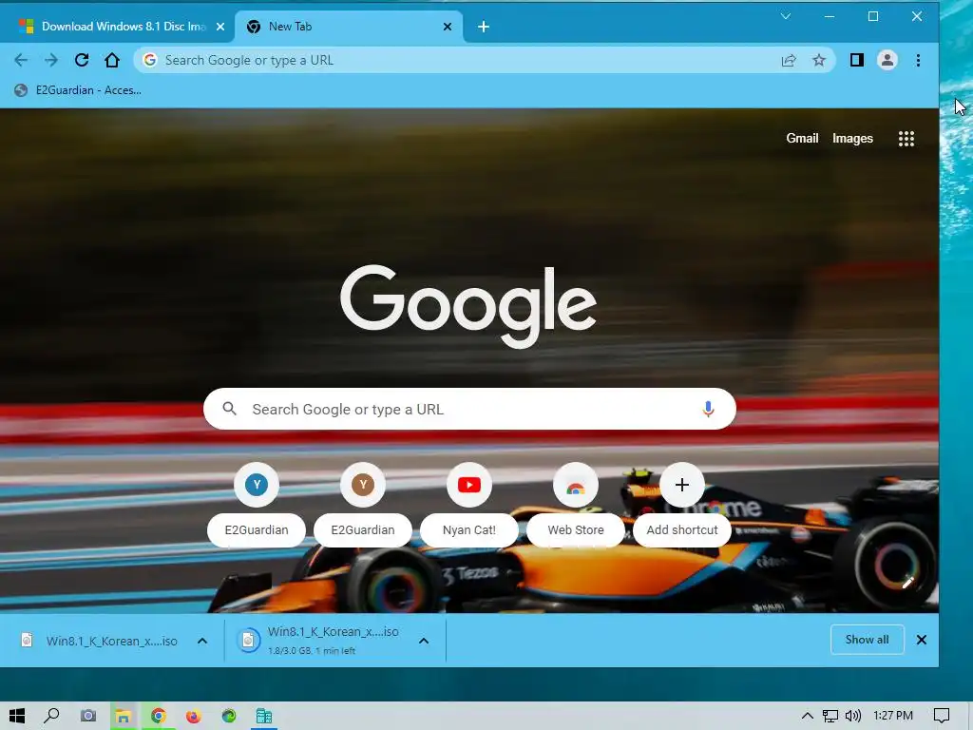
Task: Click the Chrome taskbar icon
Action: (159, 717)
